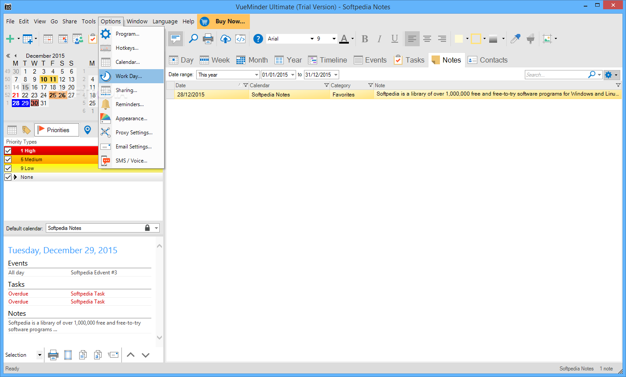Select align right text icon

442,39
